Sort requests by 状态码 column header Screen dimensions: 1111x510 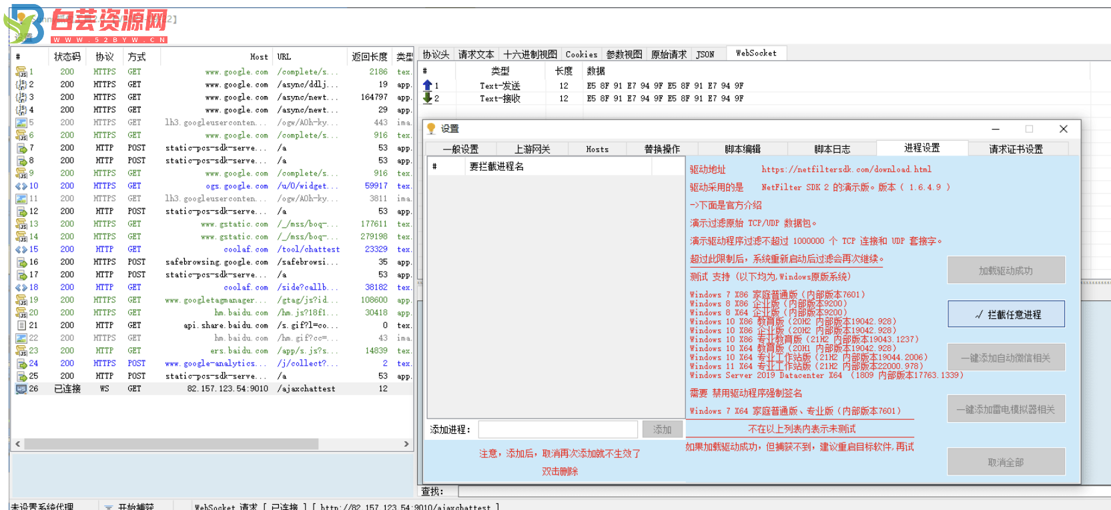click(x=67, y=57)
